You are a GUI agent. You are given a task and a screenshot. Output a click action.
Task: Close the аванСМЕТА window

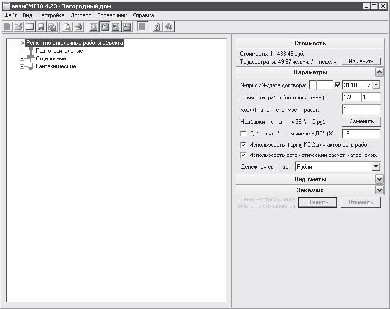click(383, 6)
